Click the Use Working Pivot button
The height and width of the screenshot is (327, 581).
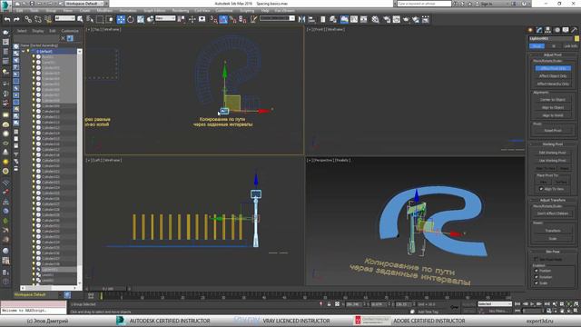pyautogui.click(x=553, y=161)
